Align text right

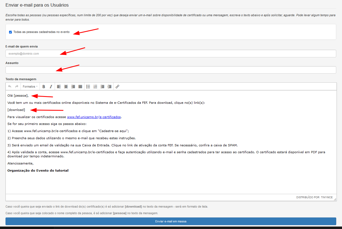click(73, 86)
